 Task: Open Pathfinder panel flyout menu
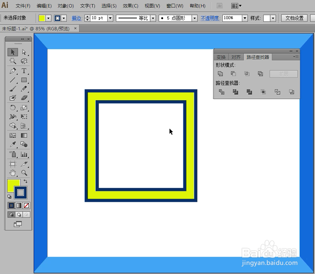click(x=296, y=57)
